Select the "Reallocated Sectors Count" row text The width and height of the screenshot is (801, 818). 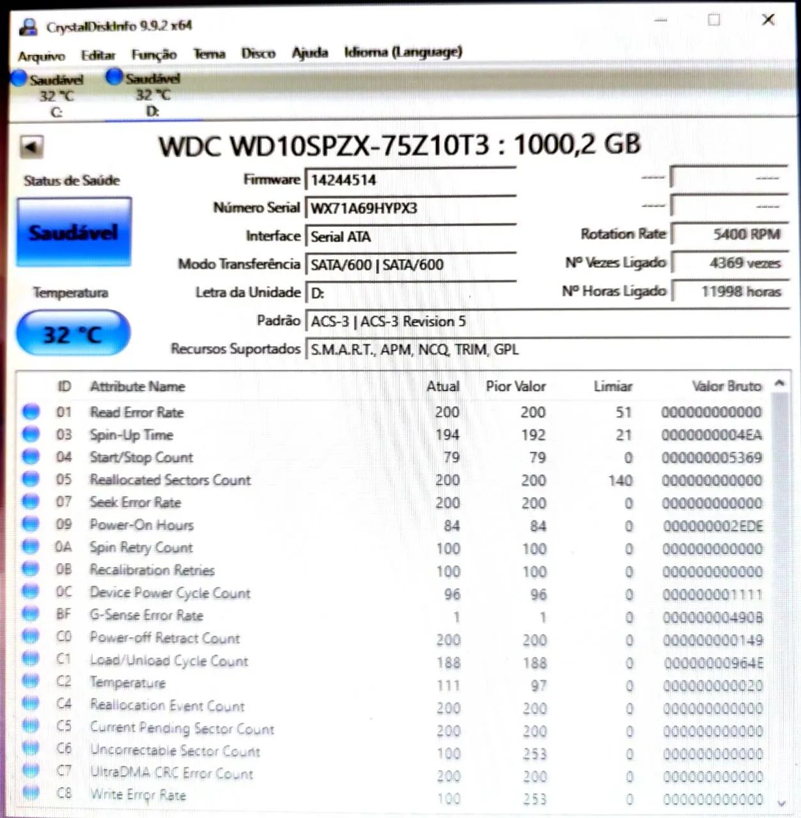click(x=170, y=479)
